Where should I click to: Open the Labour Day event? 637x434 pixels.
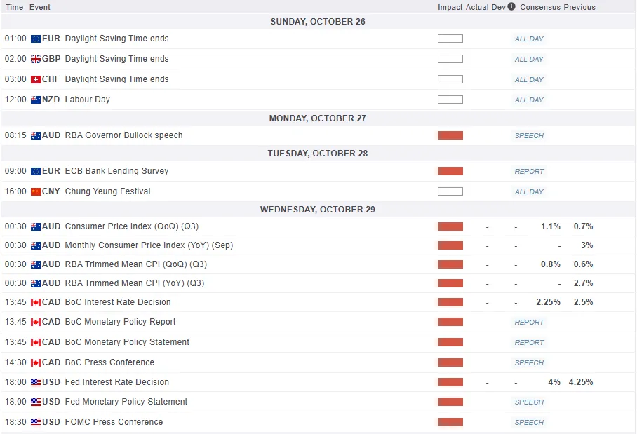(88, 100)
